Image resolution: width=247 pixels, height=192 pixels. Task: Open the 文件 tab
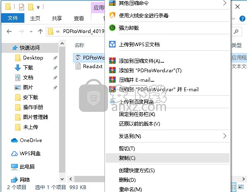13,18
